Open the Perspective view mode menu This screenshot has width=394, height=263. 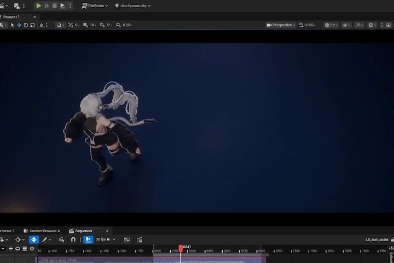pos(281,25)
